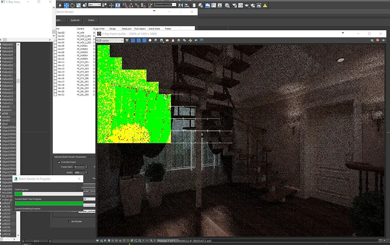
Task: Select the Range column header
Action: click(112, 29)
